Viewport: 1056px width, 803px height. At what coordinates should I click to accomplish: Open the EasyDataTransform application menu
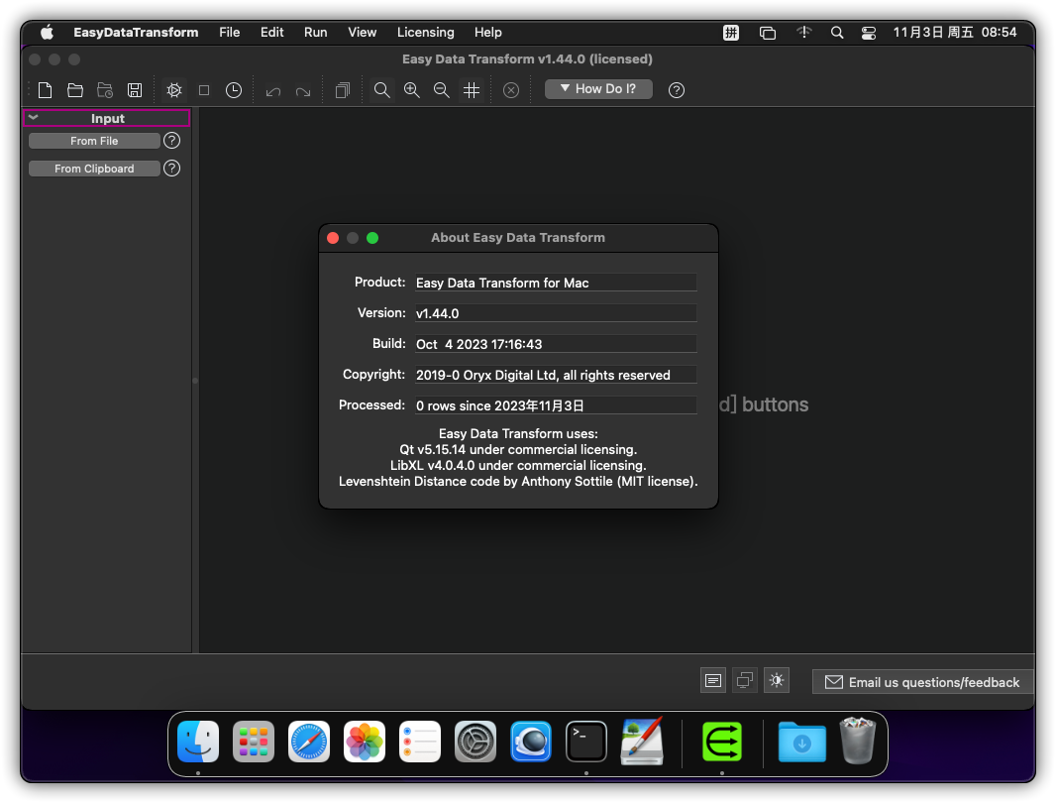pos(136,33)
